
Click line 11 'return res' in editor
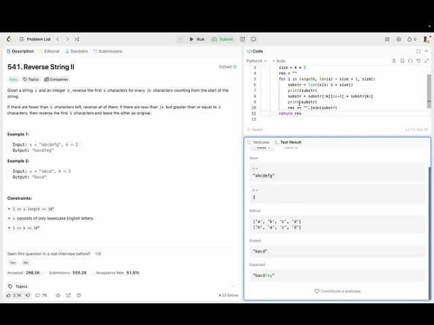click(290, 113)
